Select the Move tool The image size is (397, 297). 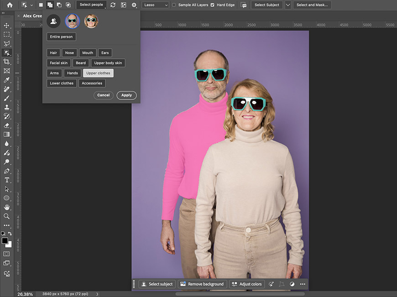click(6, 25)
